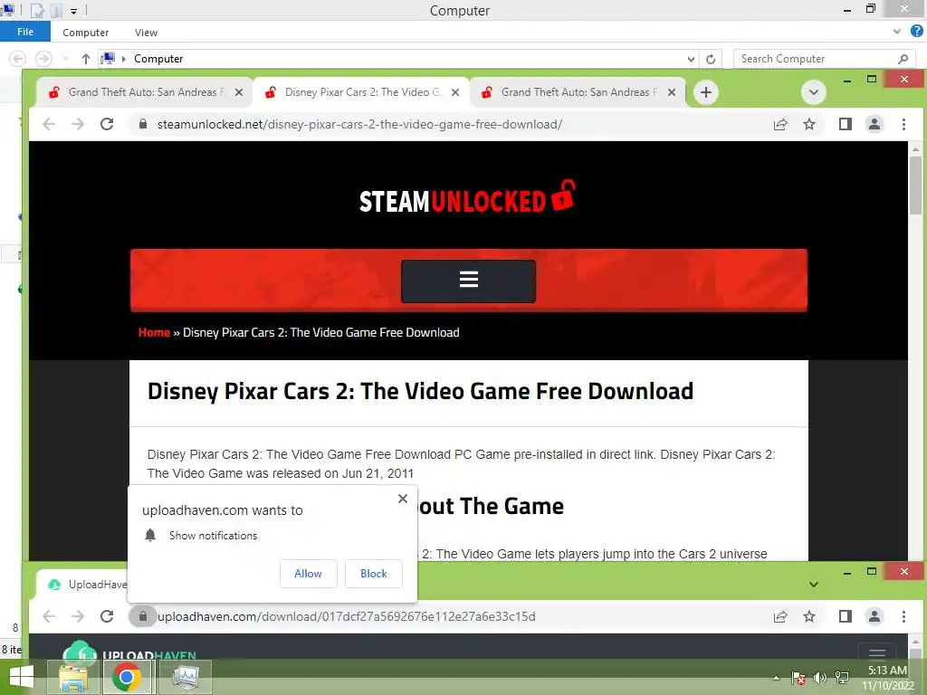927x695 pixels.
Task: Open Chrome menu in top Chrome window
Action: (903, 124)
